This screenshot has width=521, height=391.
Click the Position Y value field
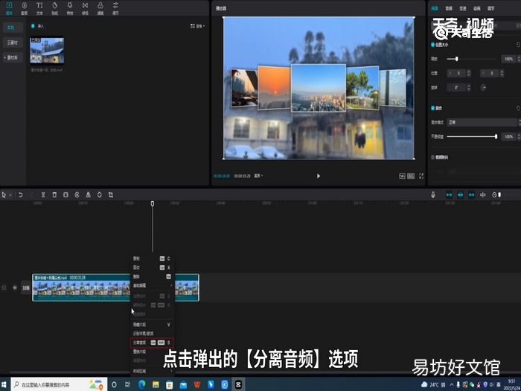click(490, 73)
